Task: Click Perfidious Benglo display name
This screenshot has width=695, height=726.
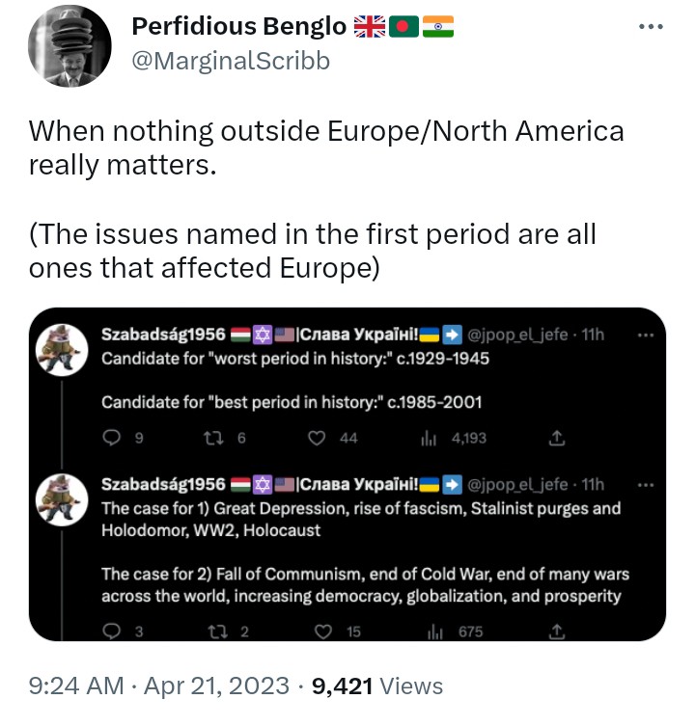Action: click(x=239, y=26)
